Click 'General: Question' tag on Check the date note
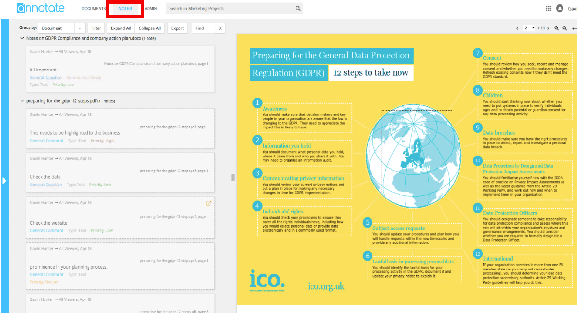 46,185
